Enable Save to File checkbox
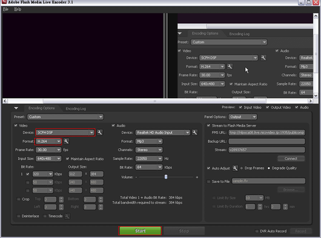This screenshot has height=238, width=321. tap(208, 181)
